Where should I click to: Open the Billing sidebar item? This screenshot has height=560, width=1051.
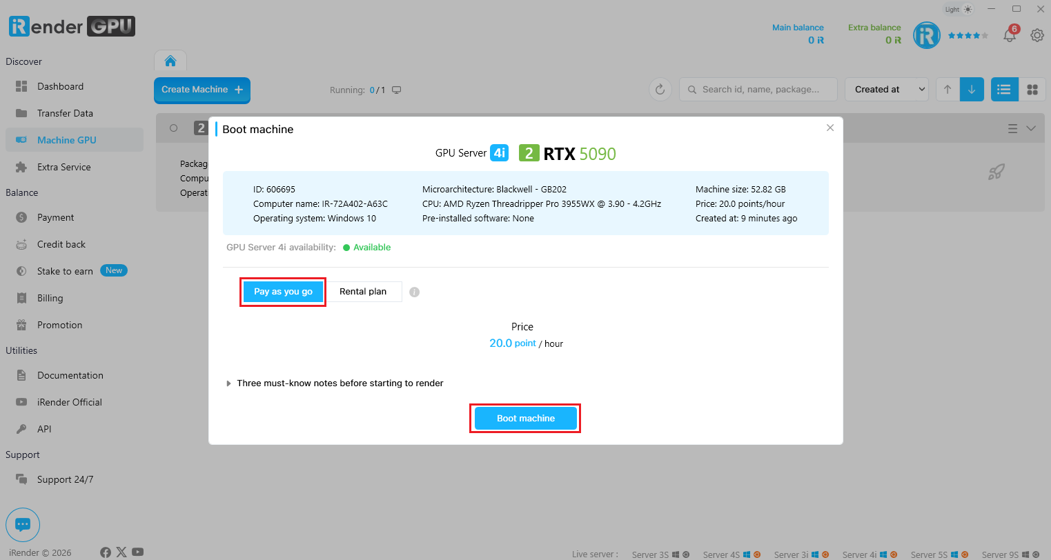(x=50, y=298)
